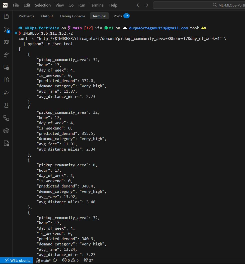Open the map-shaped Codemaps icon
Image resolution: width=245 pixels, height=264 pixels.
point(6,42)
